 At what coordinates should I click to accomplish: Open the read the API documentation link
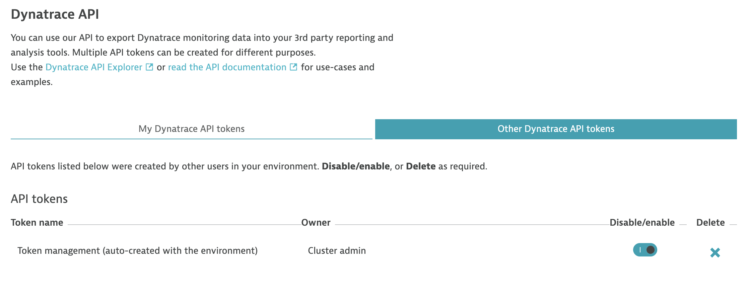(x=227, y=67)
